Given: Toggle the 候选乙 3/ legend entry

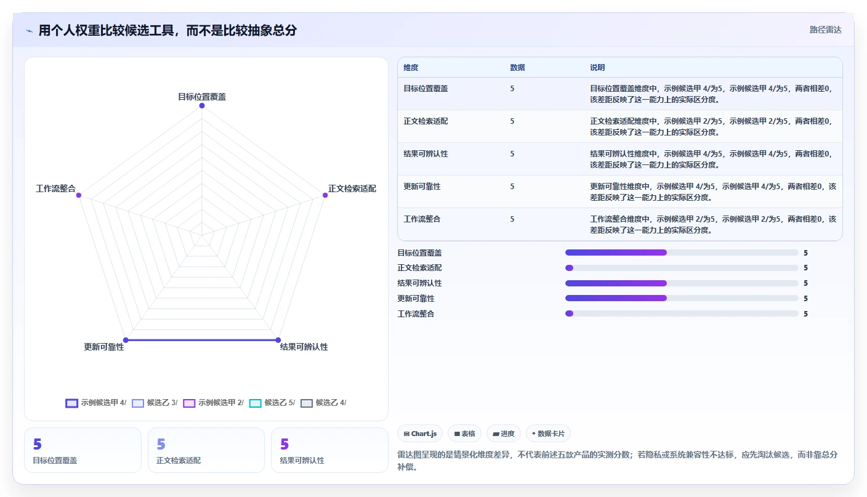Looking at the screenshot, I should point(155,403).
